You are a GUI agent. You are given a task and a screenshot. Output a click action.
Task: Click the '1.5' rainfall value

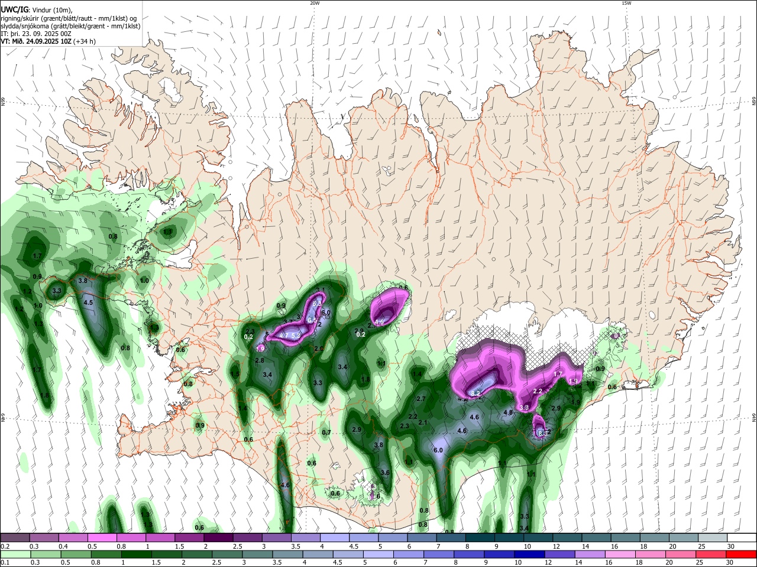(x=235, y=374)
